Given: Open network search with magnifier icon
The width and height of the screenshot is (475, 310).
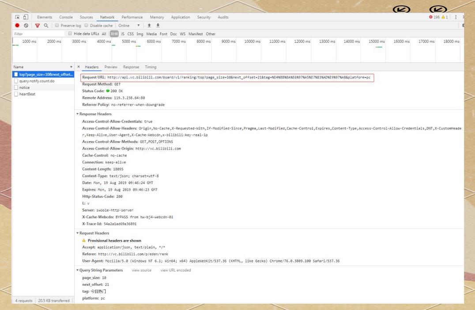Looking at the screenshot, I should pos(46,26).
